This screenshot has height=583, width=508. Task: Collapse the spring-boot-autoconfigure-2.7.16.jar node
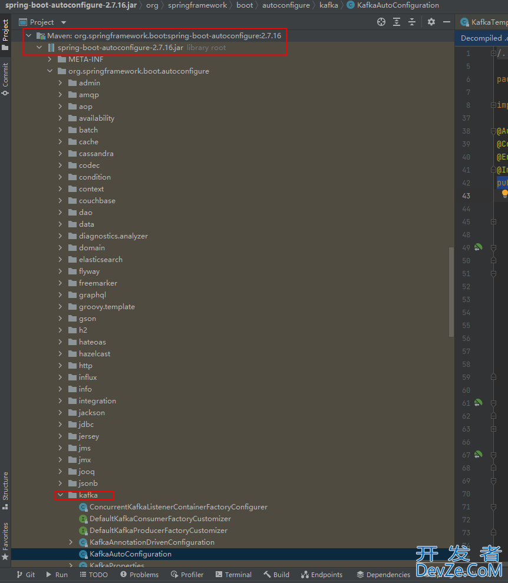pyautogui.click(x=39, y=48)
